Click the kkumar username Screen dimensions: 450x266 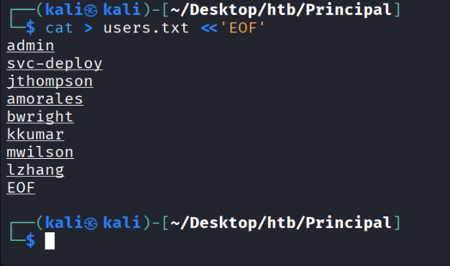35,134
